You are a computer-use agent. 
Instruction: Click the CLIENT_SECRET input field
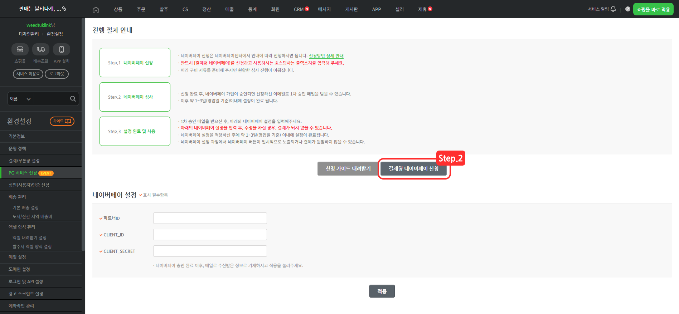(210, 251)
